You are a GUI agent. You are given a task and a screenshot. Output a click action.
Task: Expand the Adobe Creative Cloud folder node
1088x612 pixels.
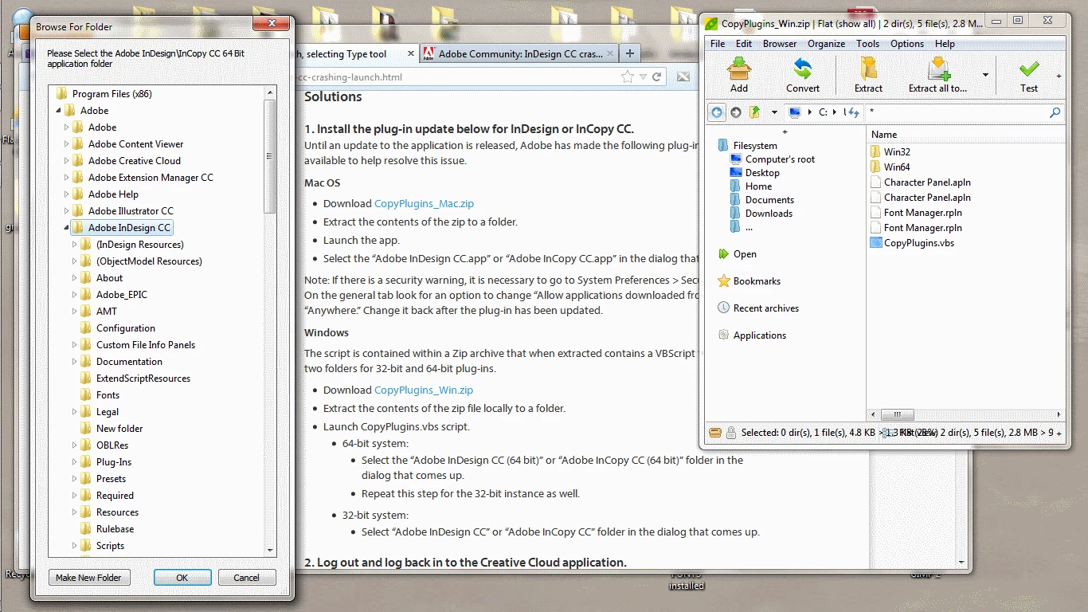(x=67, y=161)
